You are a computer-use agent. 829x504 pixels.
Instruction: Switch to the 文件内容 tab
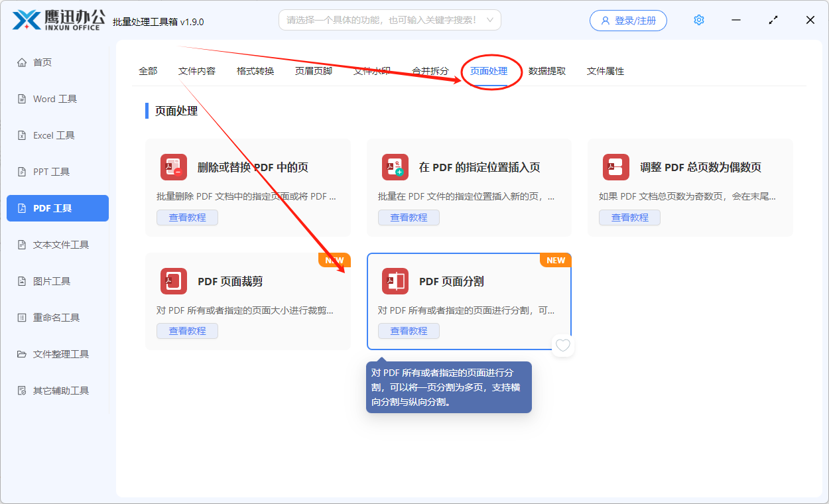[197, 71]
